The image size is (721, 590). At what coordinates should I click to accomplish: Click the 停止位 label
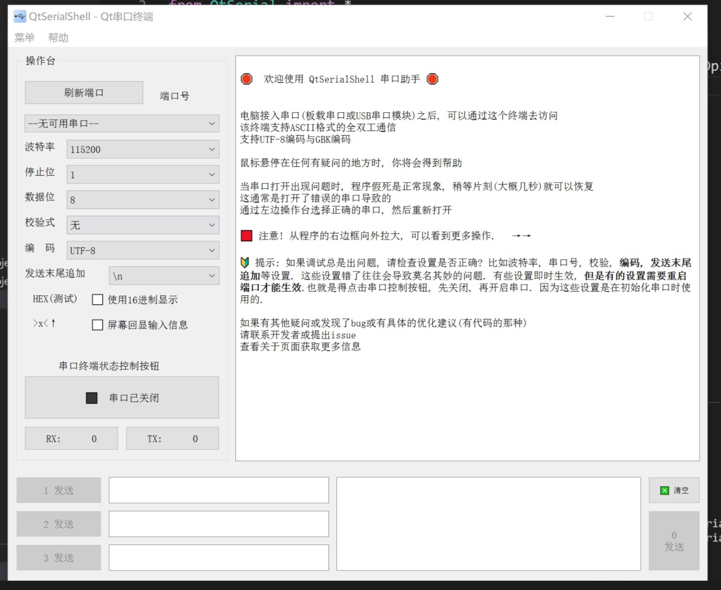[x=40, y=172]
